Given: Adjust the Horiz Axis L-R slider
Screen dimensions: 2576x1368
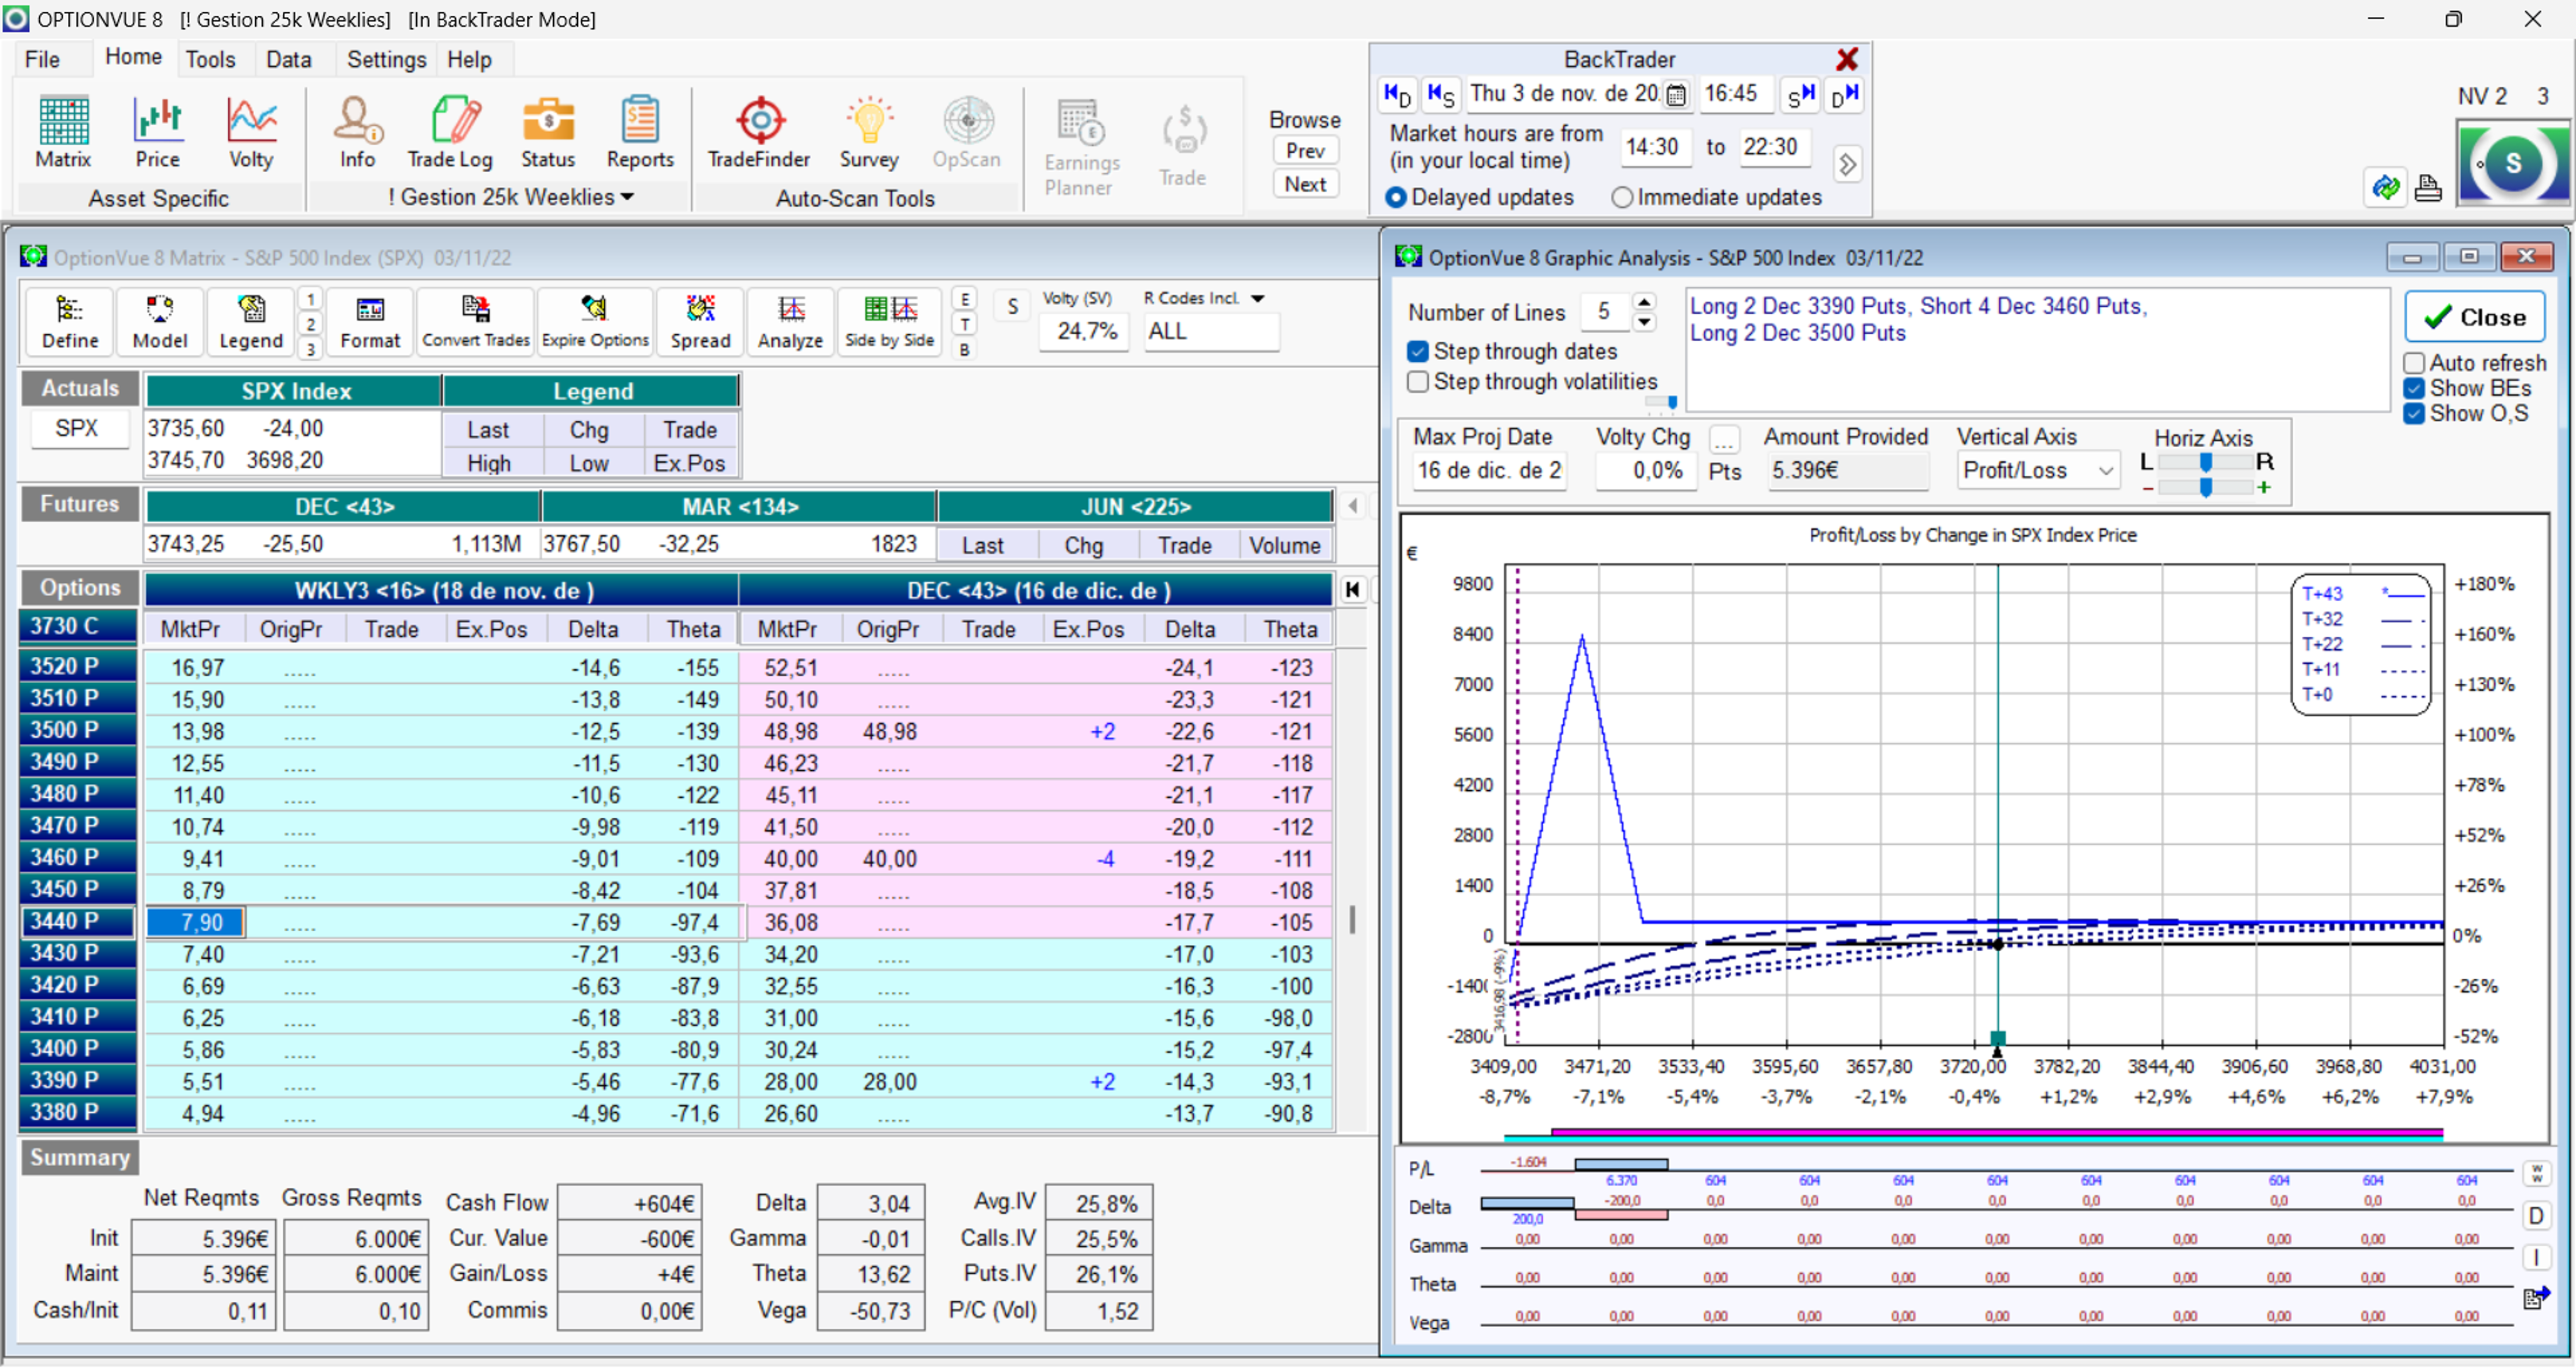Looking at the screenshot, I should click(2205, 461).
